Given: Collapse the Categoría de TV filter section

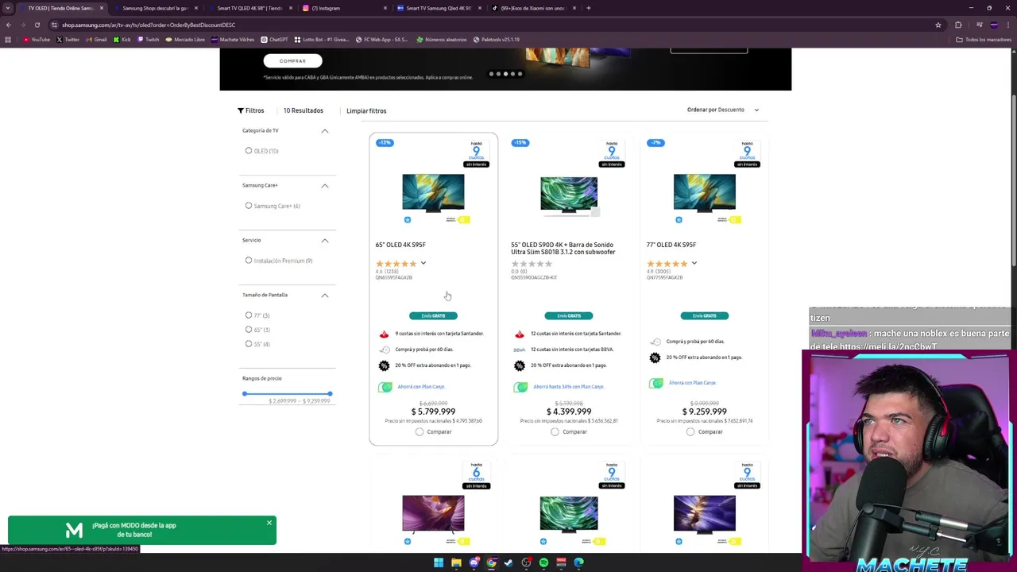Looking at the screenshot, I should [x=325, y=131].
